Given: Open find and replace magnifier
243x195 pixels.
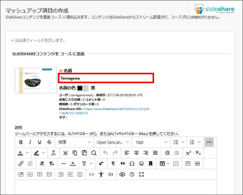Looking at the screenshot, I should click(94, 153).
